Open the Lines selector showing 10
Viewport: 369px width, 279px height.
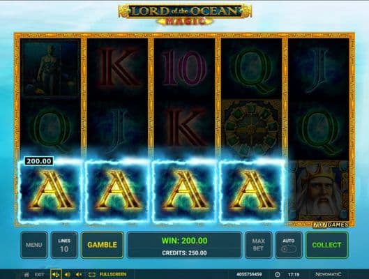(x=64, y=245)
